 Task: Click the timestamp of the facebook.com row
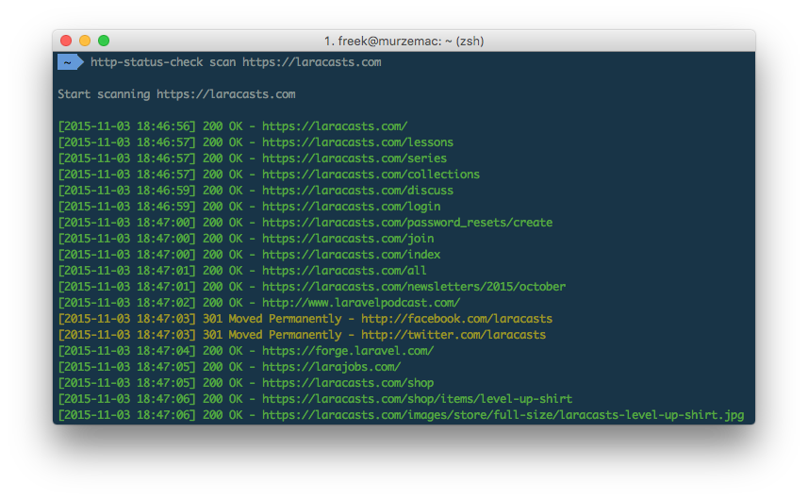[x=126, y=319]
